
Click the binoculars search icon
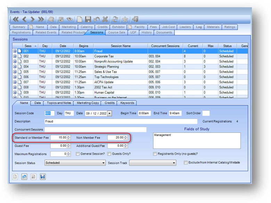[x=69, y=19]
